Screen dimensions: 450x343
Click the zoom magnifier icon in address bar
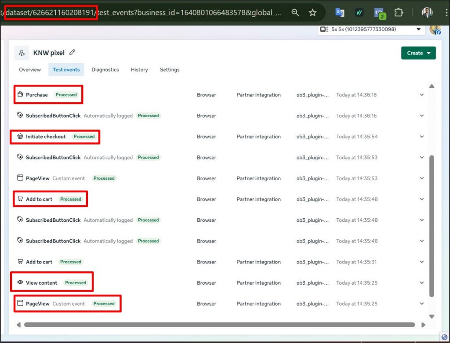tap(296, 13)
